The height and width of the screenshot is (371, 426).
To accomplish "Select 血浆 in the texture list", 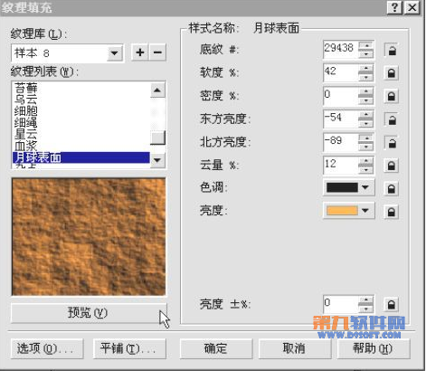I will pos(81,146).
